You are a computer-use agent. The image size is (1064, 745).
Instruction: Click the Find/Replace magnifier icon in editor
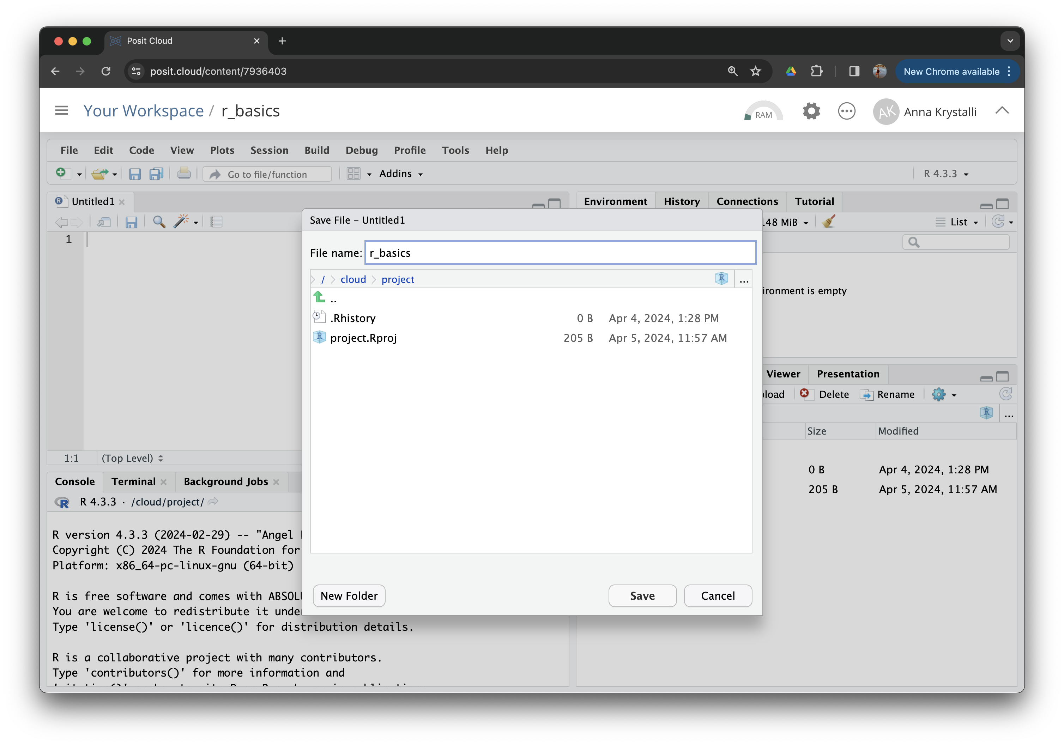coord(159,222)
